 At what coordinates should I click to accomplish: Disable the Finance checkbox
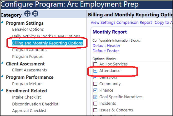pos(95,90)
